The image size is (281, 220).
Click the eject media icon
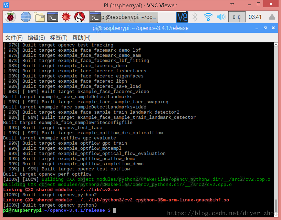pos(272,17)
